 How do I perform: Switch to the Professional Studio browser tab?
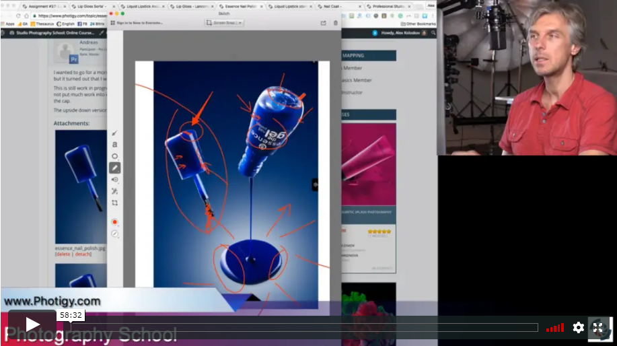click(388, 6)
